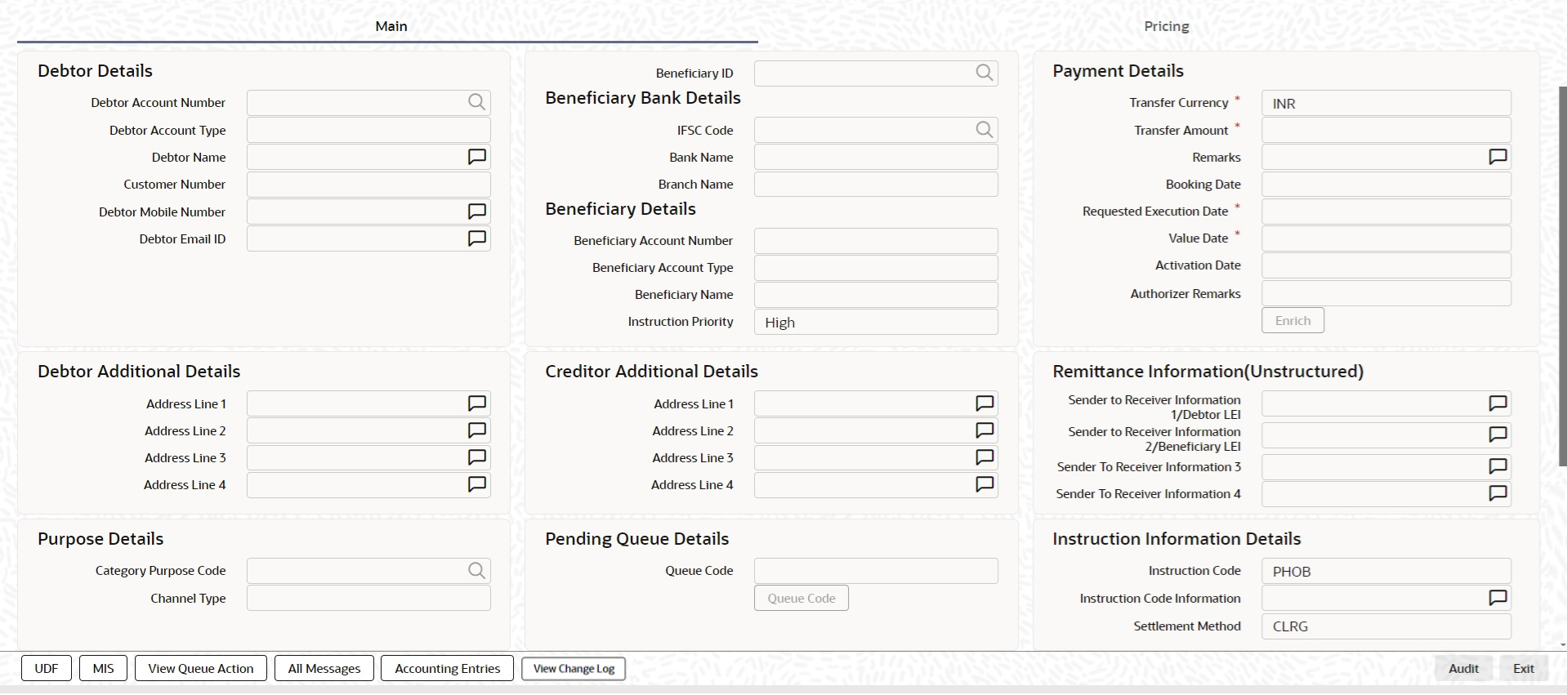Open All Messages

[324, 668]
